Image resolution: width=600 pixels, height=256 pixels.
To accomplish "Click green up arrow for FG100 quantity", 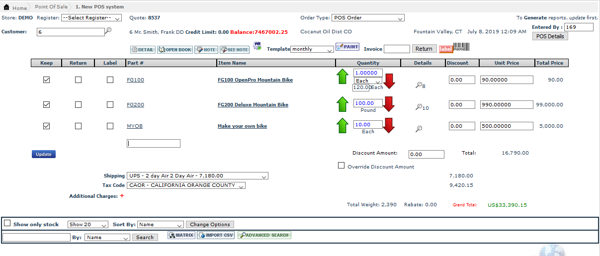I will click(x=343, y=77).
